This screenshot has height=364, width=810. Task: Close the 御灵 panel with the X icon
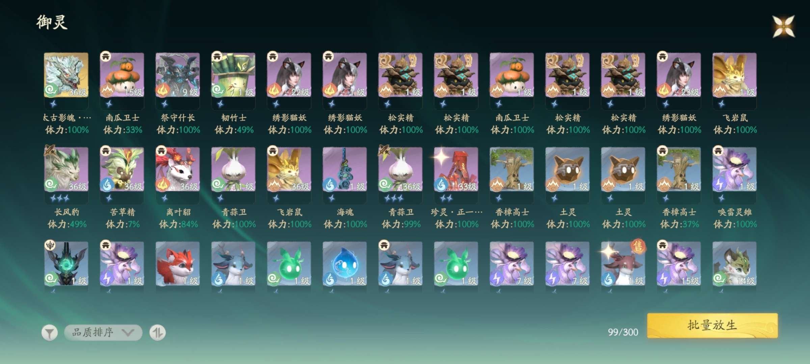point(784,26)
